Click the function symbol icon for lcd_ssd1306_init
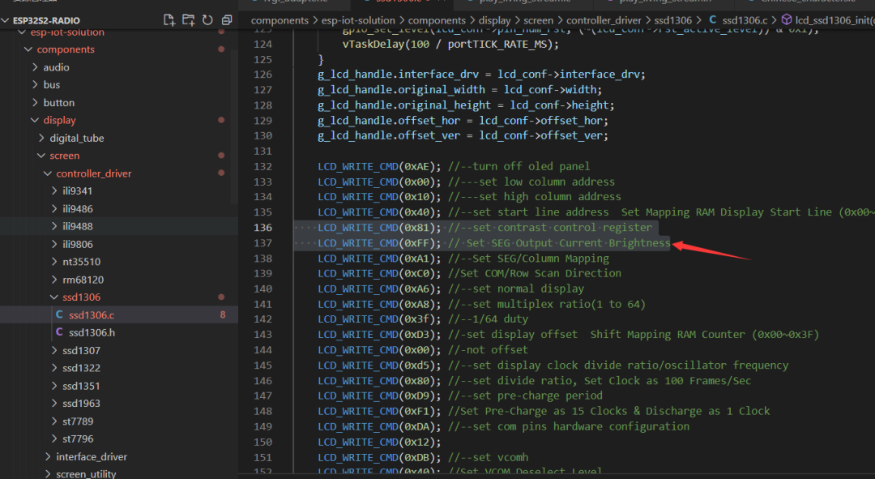 tap(786, 20)
